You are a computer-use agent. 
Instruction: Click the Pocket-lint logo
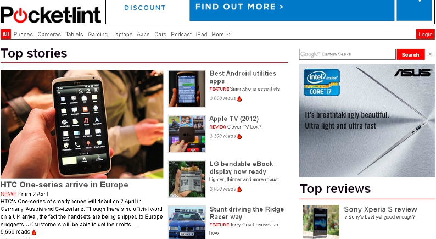tap(51, 15)
